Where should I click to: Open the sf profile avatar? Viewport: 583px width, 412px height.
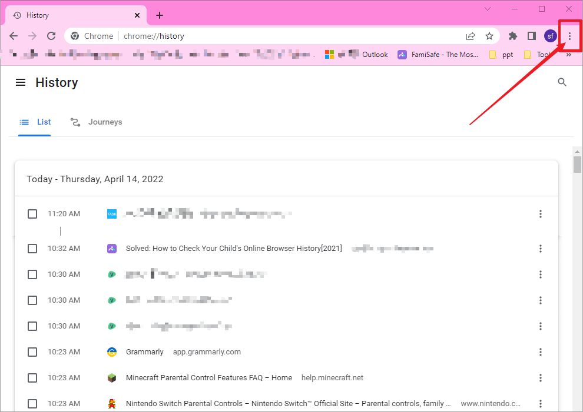click(x=550, y=36)
